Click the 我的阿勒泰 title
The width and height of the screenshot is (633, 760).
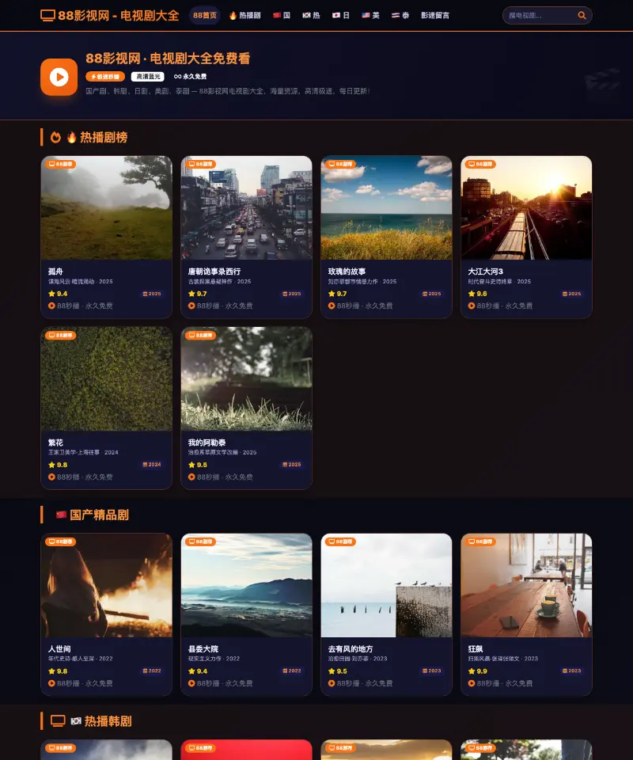(207, 443)
